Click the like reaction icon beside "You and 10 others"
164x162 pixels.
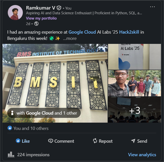click(x=10, y=128)
